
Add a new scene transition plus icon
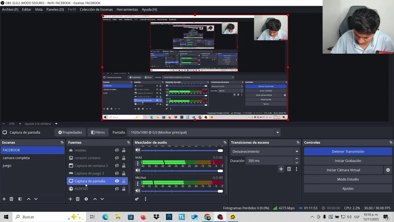coord(281,169)
